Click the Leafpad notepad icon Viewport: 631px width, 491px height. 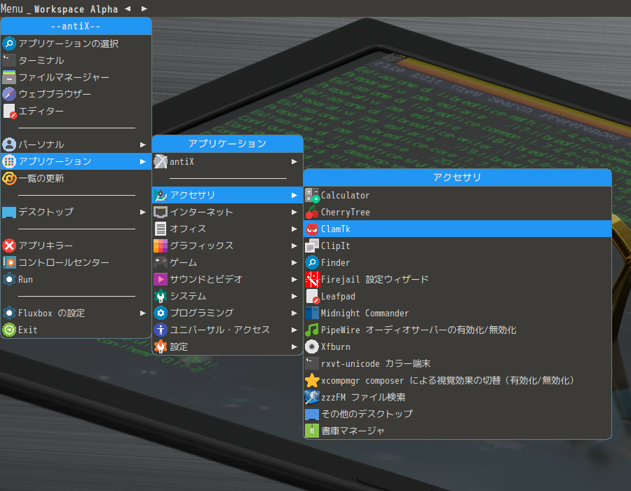(x=312, y=297)
